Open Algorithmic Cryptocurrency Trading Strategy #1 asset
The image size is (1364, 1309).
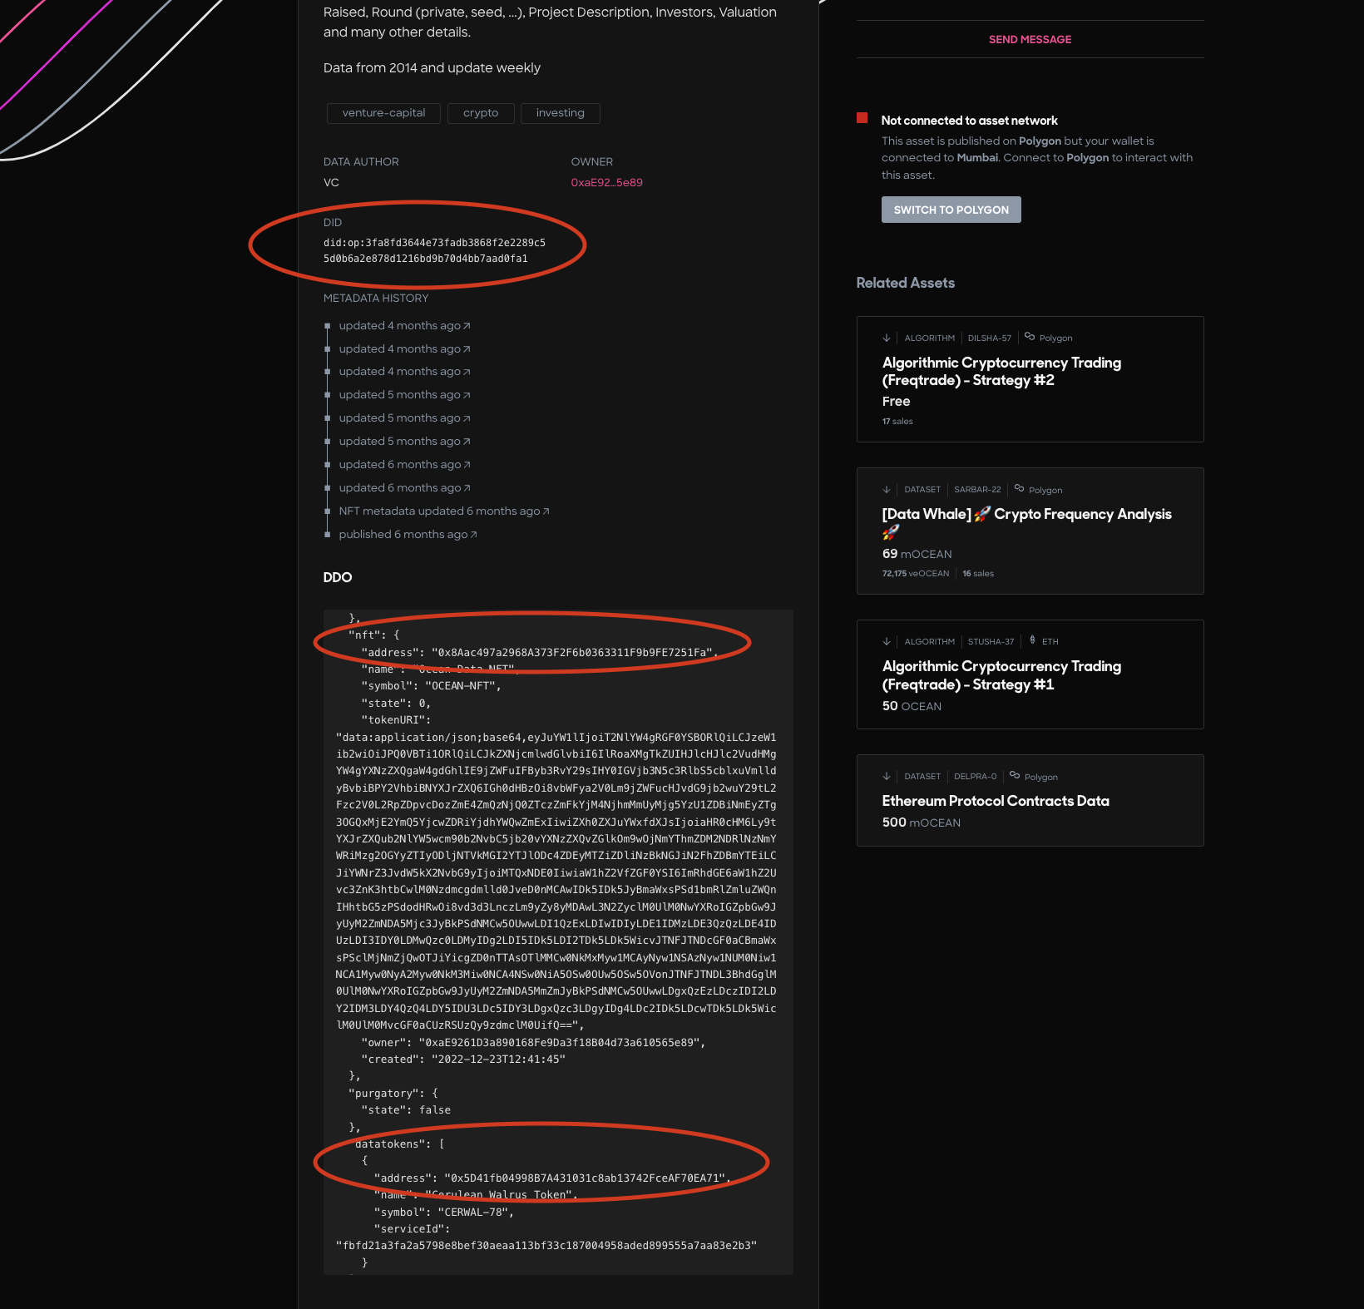click(1001, 675)
